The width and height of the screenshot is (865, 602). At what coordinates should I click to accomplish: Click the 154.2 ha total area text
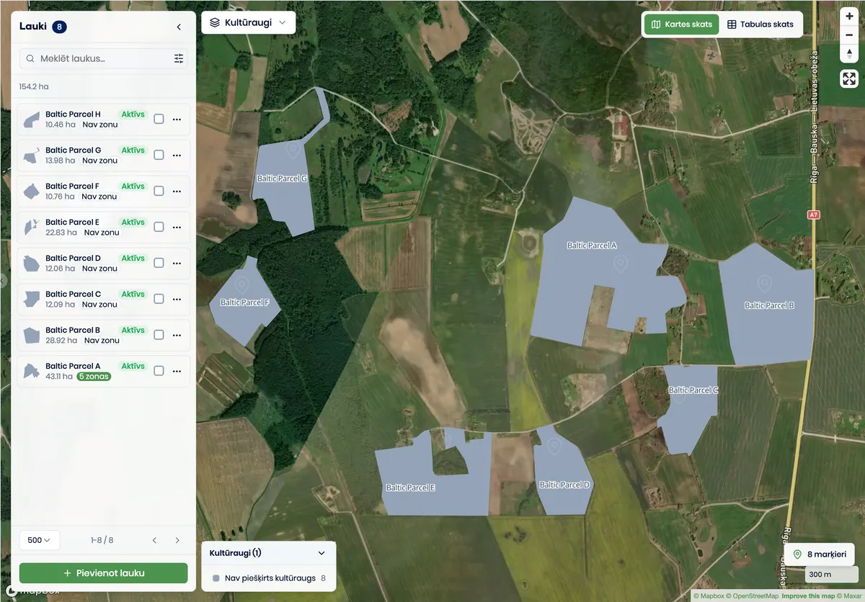pyautogui.click(x=34, y=86)
